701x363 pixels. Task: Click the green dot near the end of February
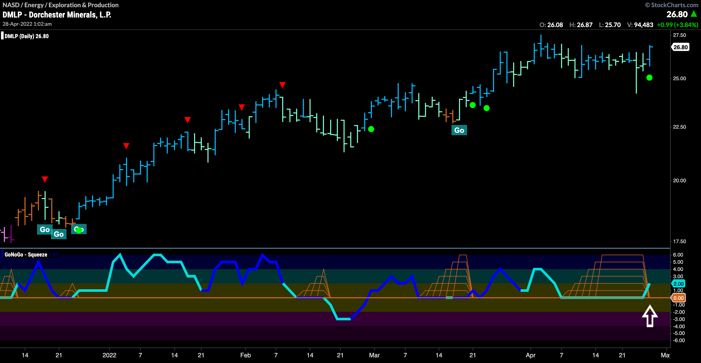371,129
